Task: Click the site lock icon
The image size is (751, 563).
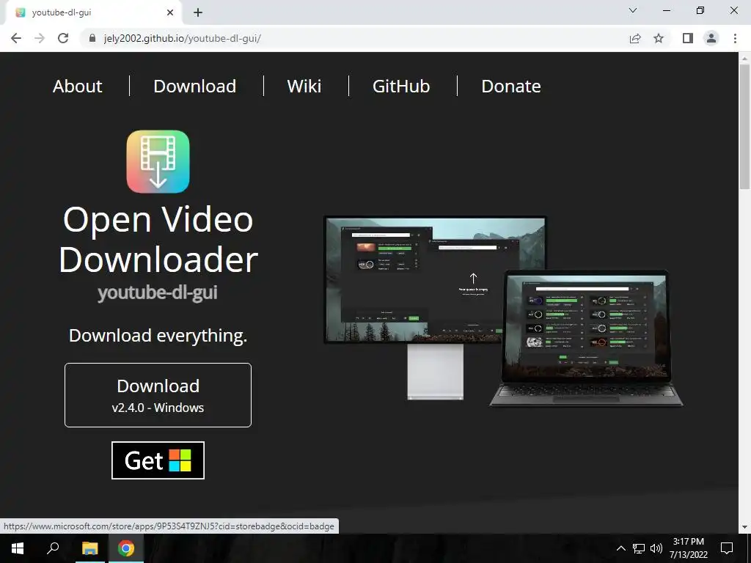Action: 92,38
